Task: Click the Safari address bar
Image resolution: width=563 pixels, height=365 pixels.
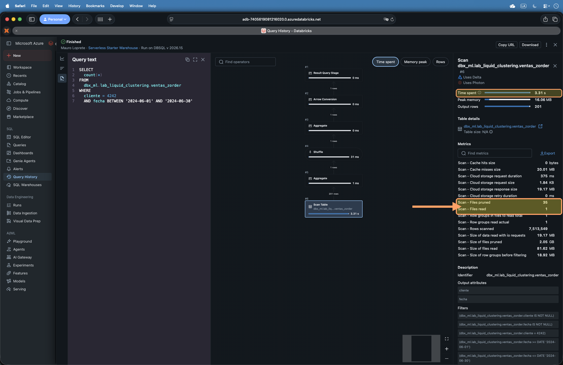Action: [281, 19]
